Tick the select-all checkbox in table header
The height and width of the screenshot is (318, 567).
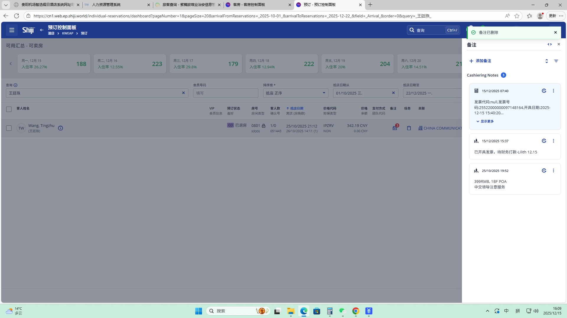[9, 109]
